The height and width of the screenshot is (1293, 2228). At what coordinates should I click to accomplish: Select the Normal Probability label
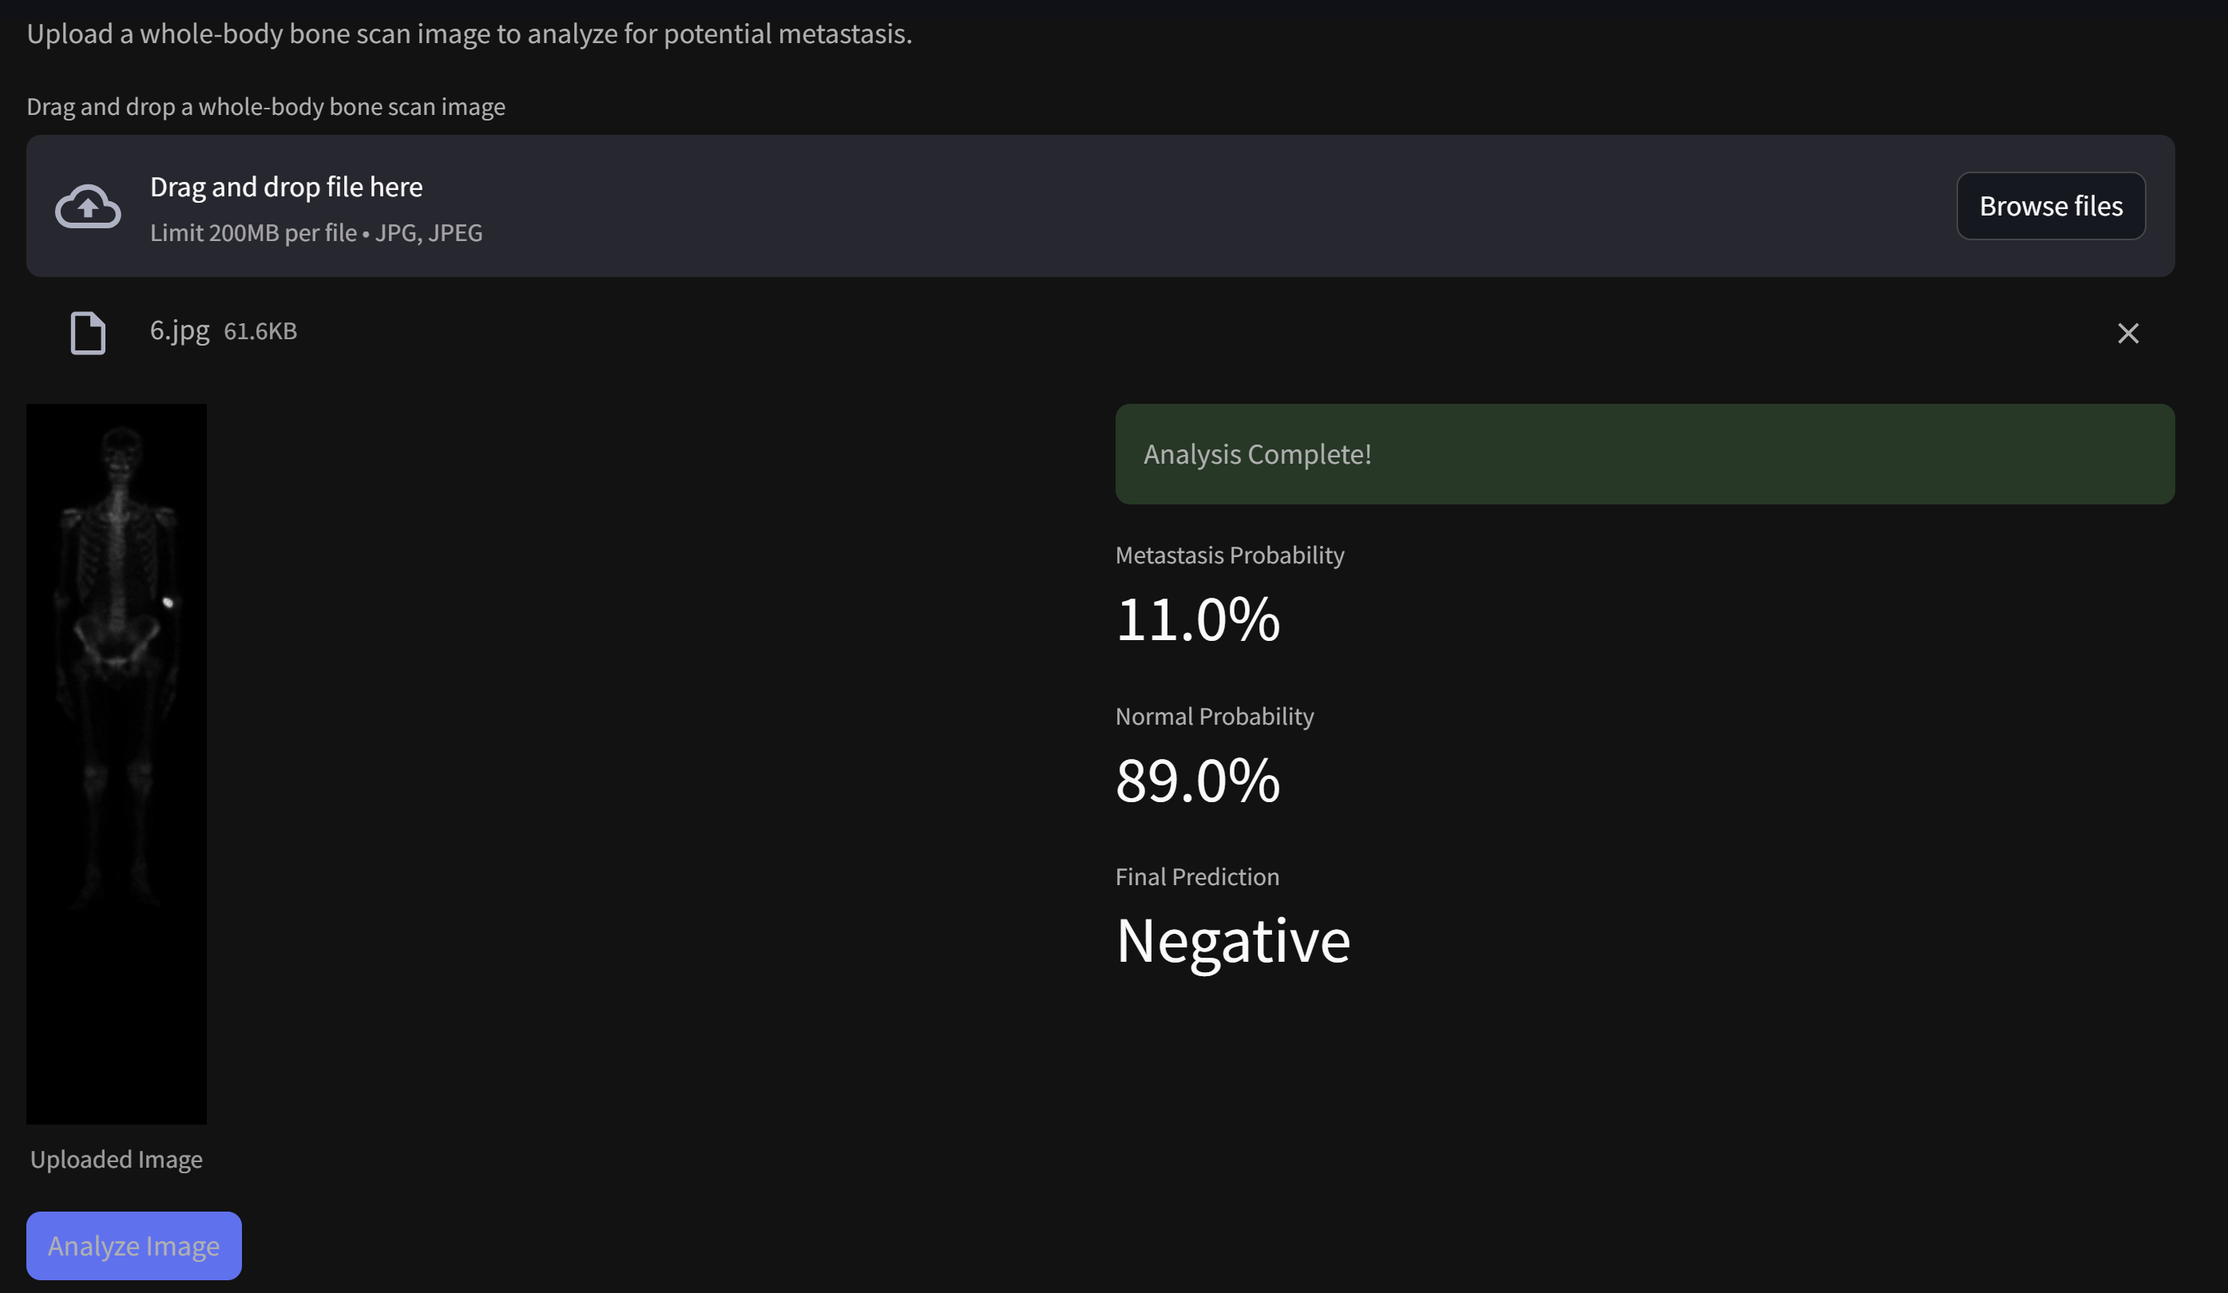click(1214, 716)
